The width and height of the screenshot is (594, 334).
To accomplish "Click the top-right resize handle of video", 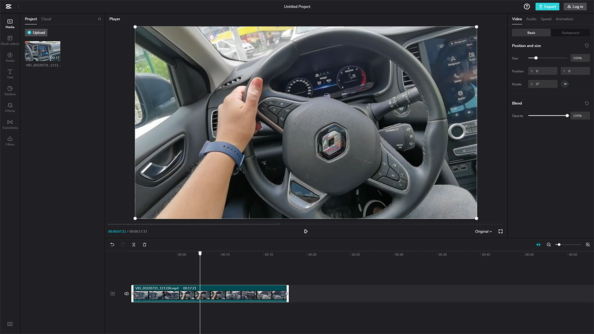I will pyautogui.click(x=477, y=26).
